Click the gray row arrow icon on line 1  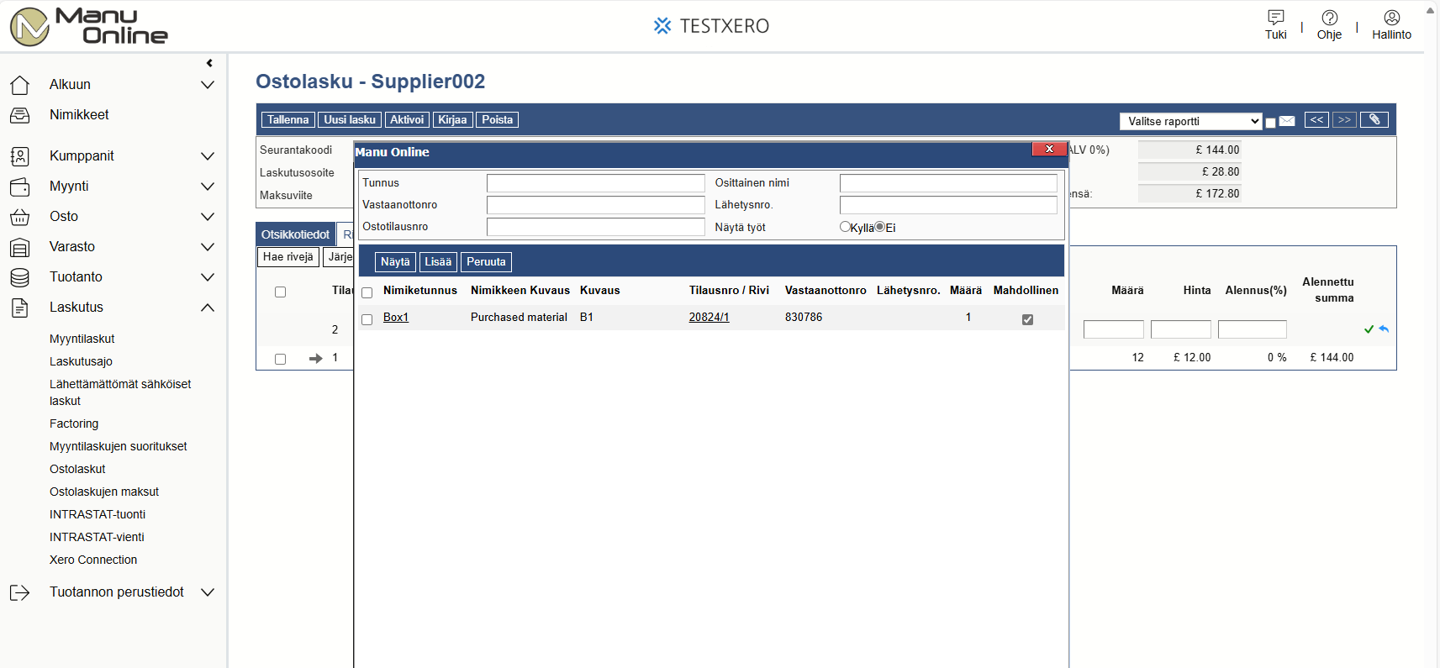click(315, 359)
